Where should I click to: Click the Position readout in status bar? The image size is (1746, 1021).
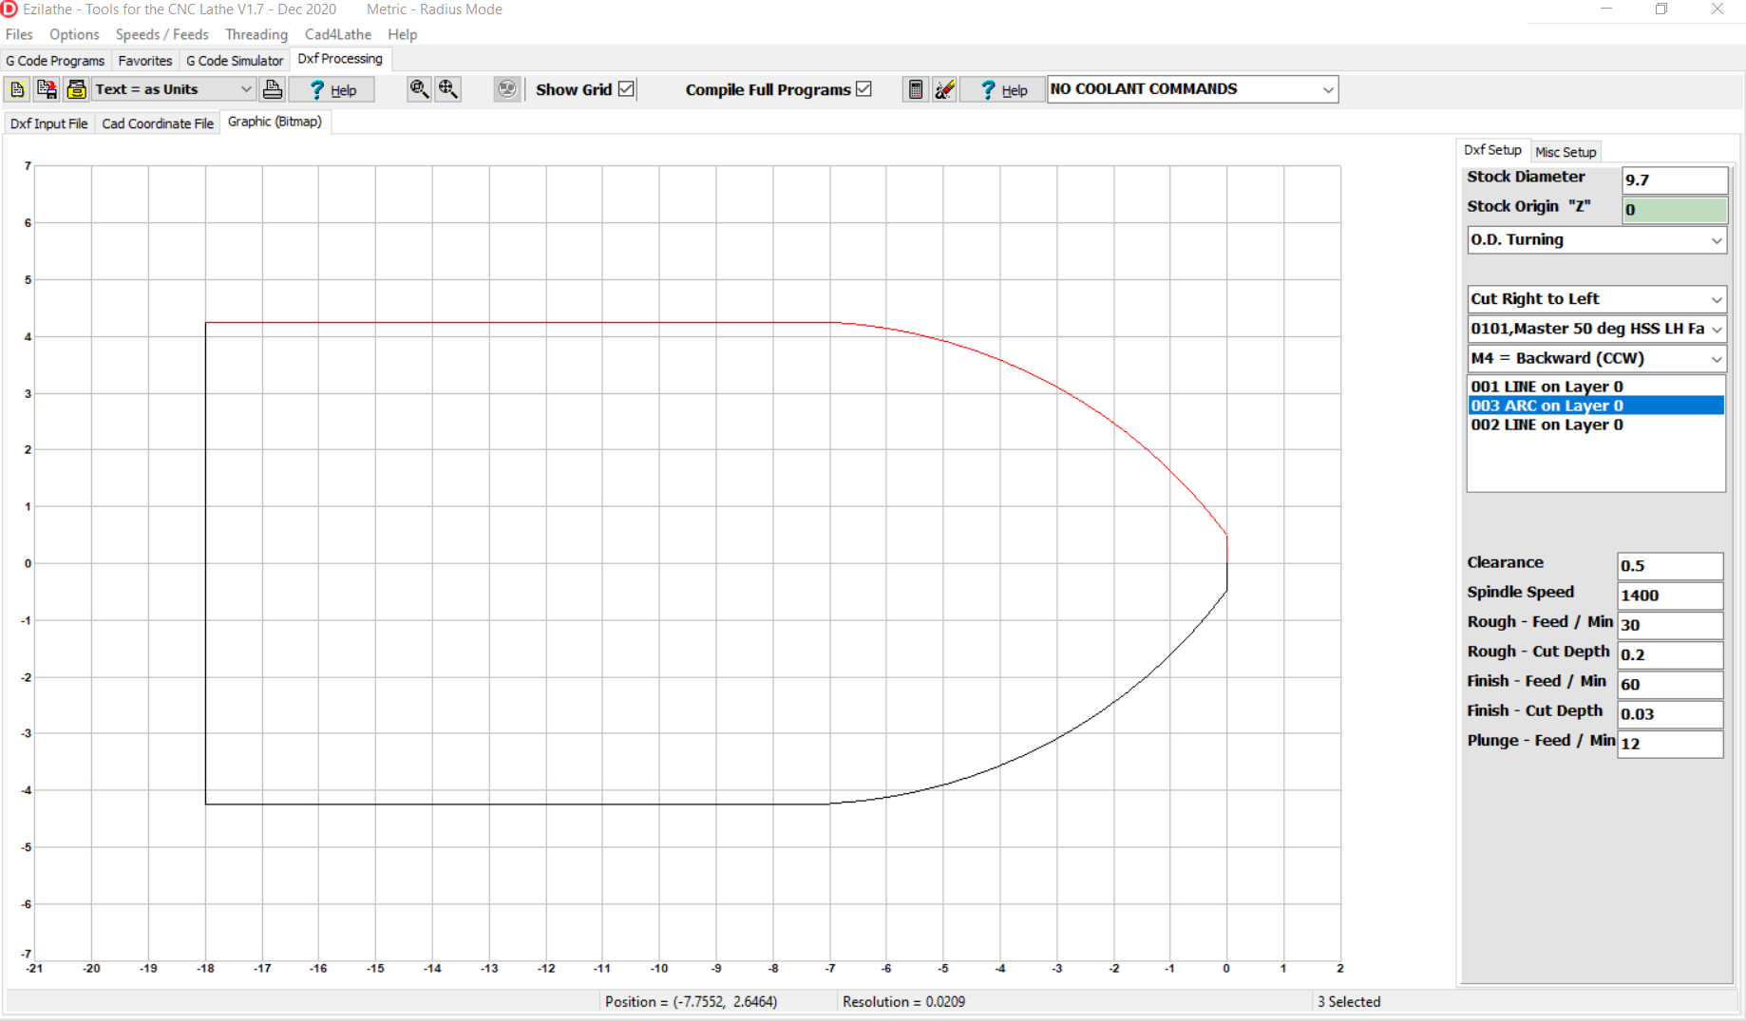pos(691,1002)
